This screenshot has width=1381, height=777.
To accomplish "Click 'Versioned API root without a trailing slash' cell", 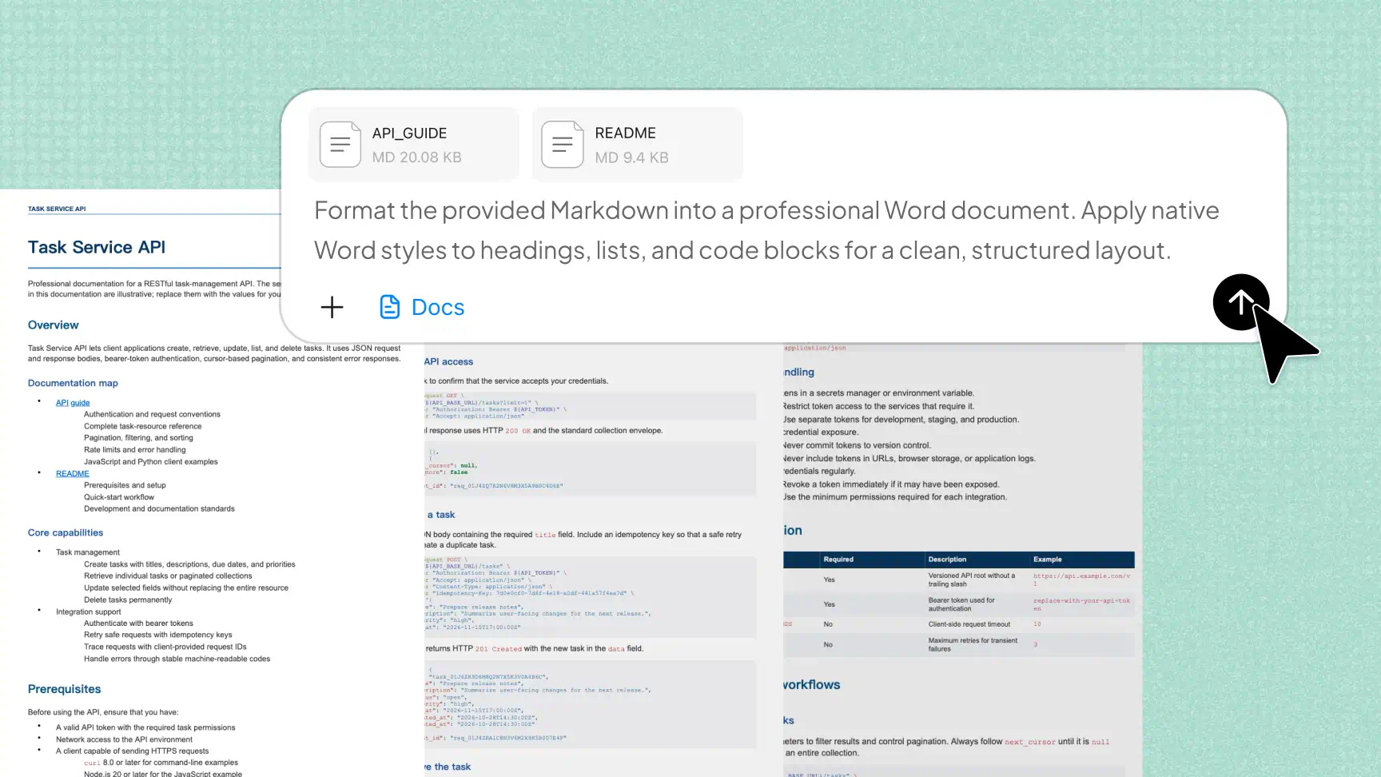I will (972, 580).
